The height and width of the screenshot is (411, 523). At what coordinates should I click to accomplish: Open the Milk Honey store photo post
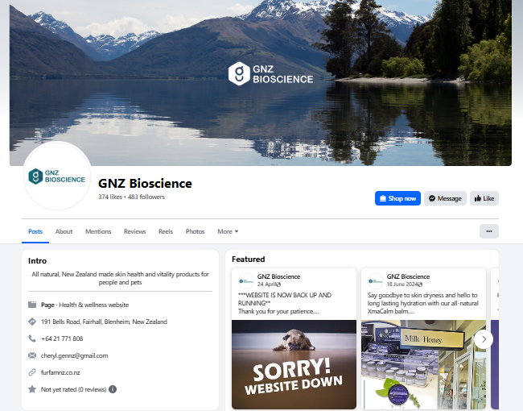pyautogui.click(x=423, y=364)
